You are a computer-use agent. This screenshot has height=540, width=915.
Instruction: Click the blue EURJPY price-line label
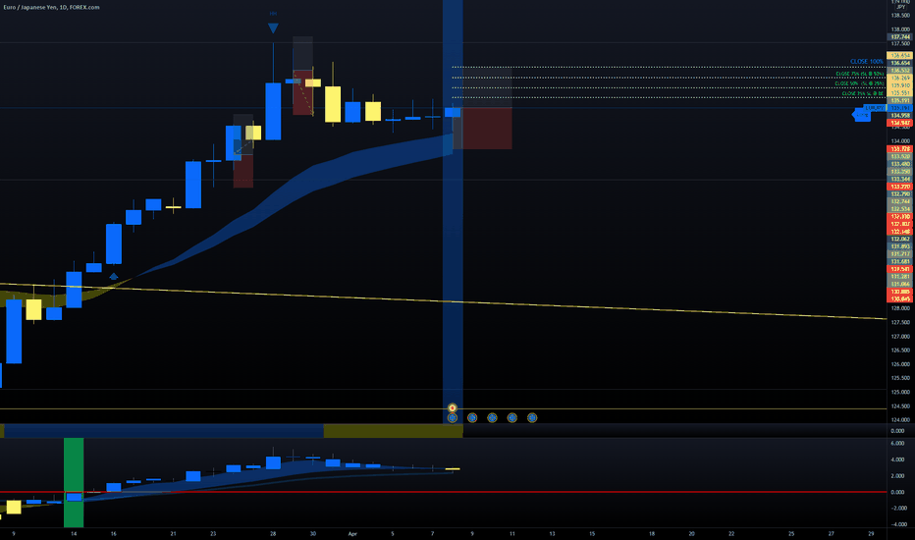[875, 108]
